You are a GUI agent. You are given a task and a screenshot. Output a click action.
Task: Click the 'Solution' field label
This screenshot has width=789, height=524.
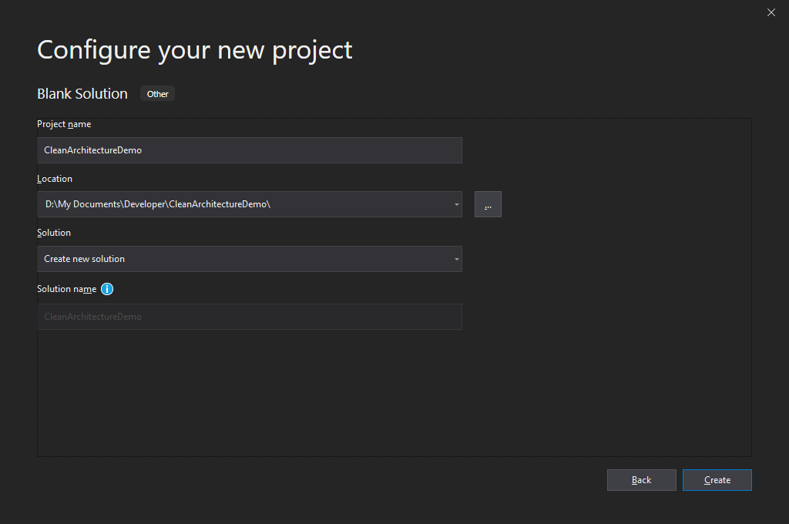tap(54, 233)
